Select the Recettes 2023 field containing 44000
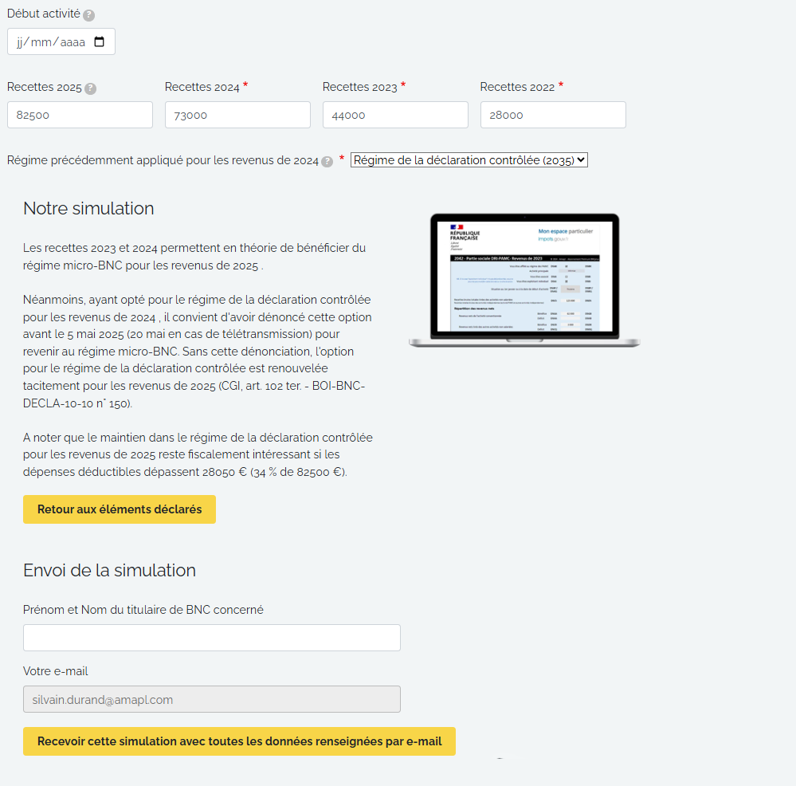 tap(395, 115)
